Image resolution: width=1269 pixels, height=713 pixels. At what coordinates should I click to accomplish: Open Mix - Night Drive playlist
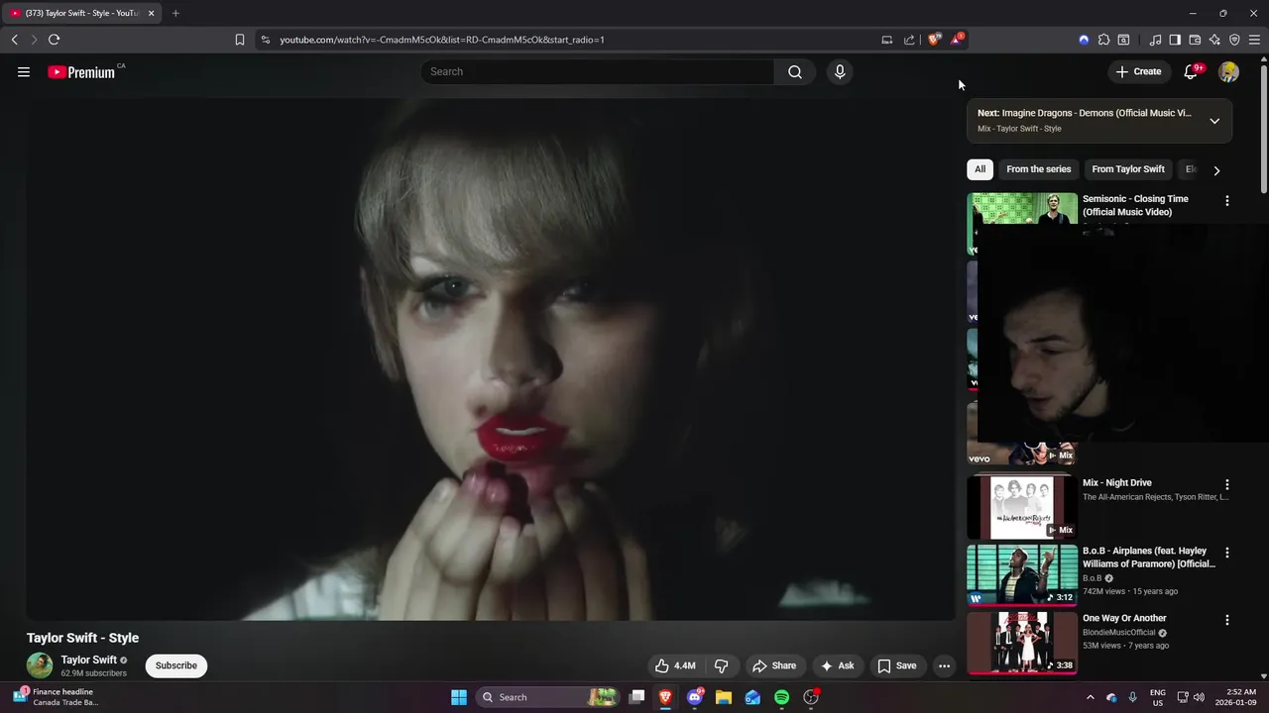click(x=1117, y=483)
